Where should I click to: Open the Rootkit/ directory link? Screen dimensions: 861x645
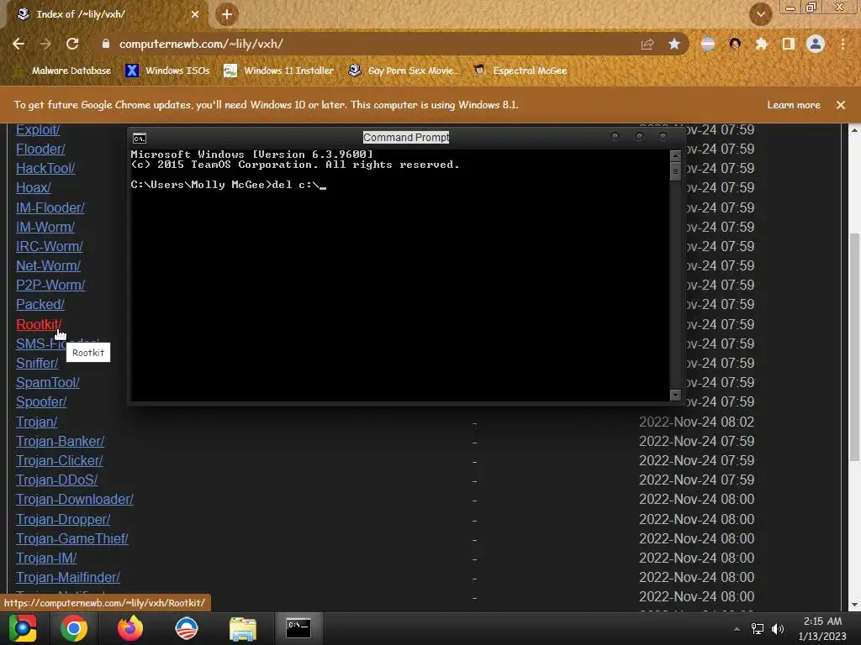point(39,324)
